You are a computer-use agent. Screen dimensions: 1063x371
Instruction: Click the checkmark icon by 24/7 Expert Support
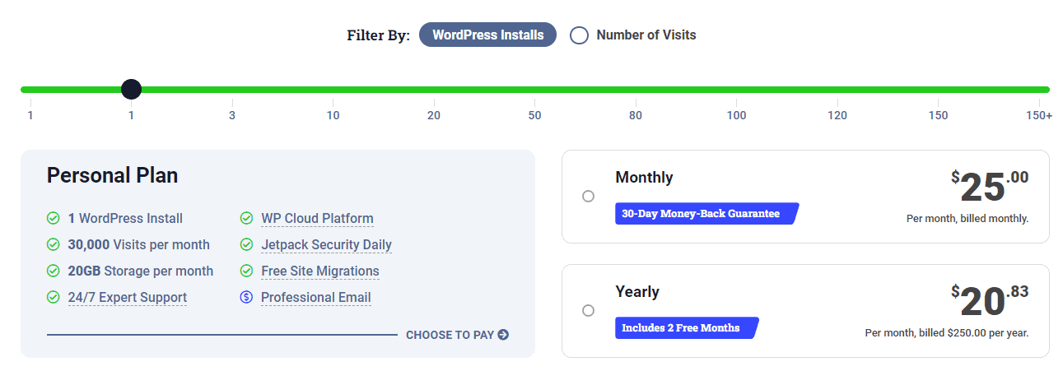tap(53, 298)
